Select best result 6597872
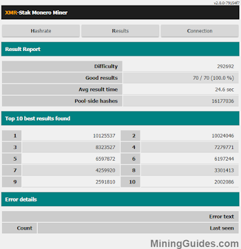This screenshot has width=241, height=249. pyautogui.click(x=105, y=159)
